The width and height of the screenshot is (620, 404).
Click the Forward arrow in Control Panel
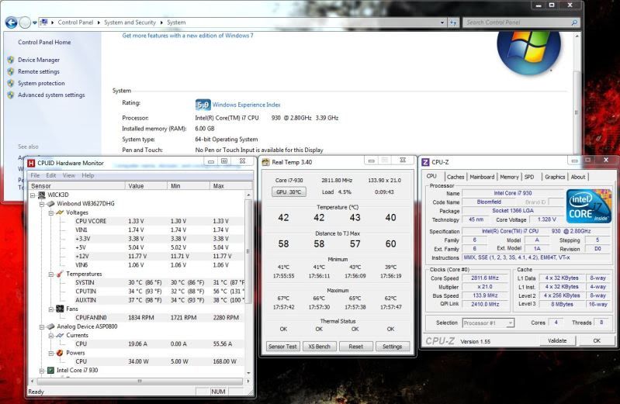(25, 22)
